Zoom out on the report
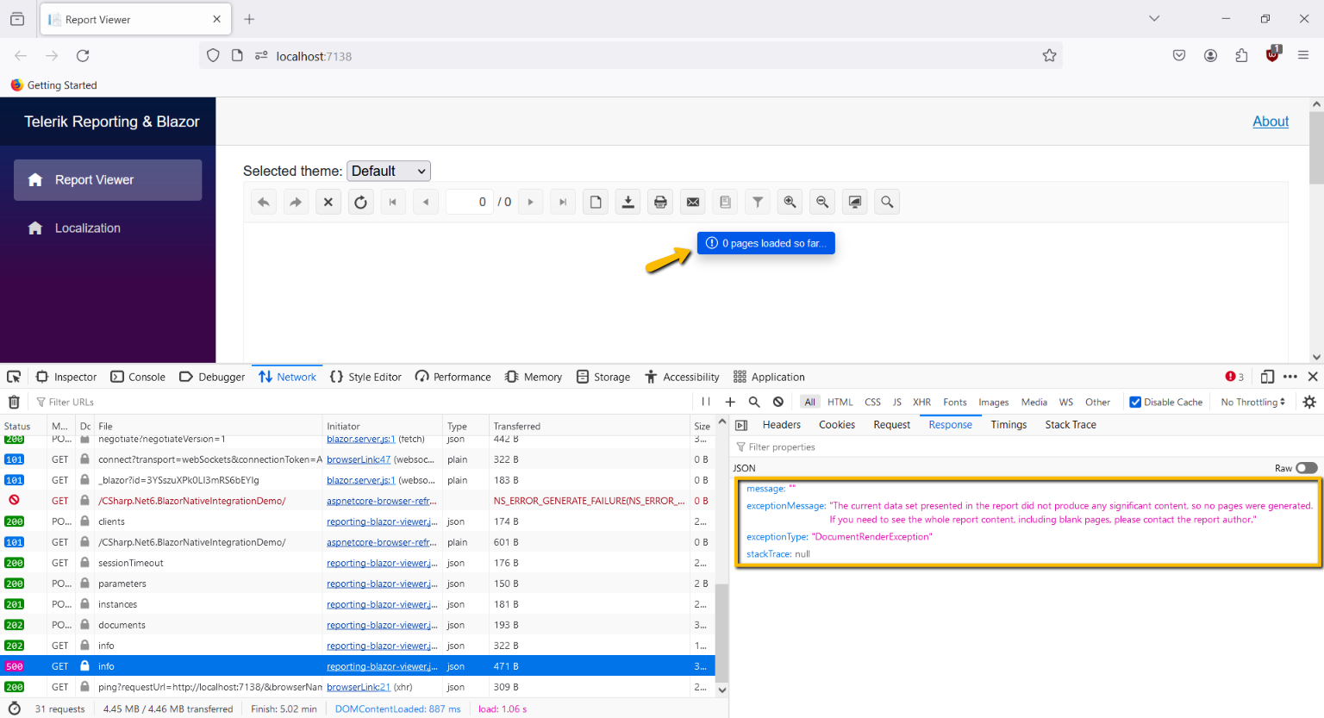Image resolution: width=1324 pixels, height=718 pixels. click(822, 203)
